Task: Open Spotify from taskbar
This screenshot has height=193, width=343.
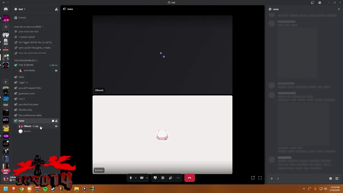Action: [45, 189]
